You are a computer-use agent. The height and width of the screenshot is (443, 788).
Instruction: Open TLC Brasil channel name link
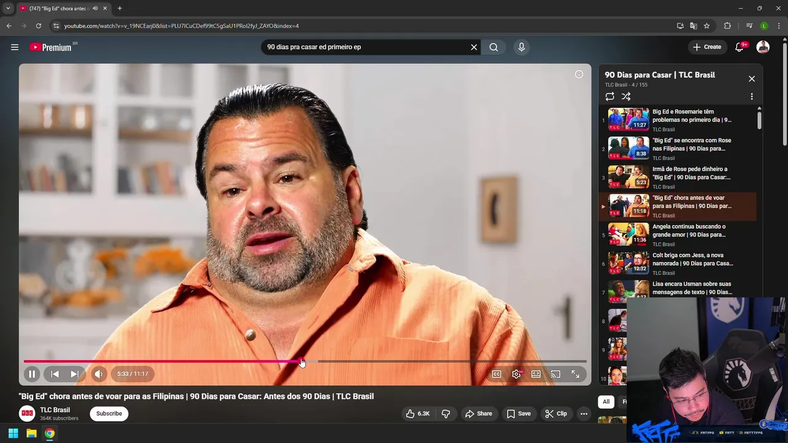(x=55, y=410)
